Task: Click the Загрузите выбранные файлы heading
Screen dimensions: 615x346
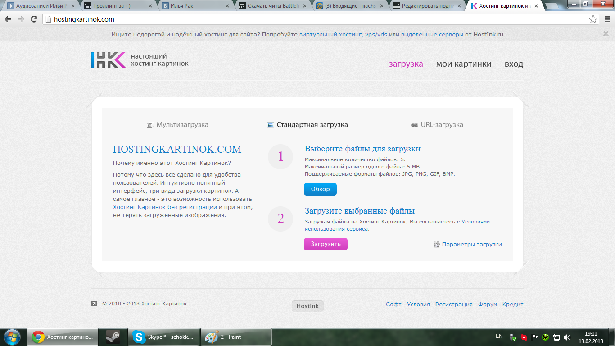Action: (x=360, y=211)
